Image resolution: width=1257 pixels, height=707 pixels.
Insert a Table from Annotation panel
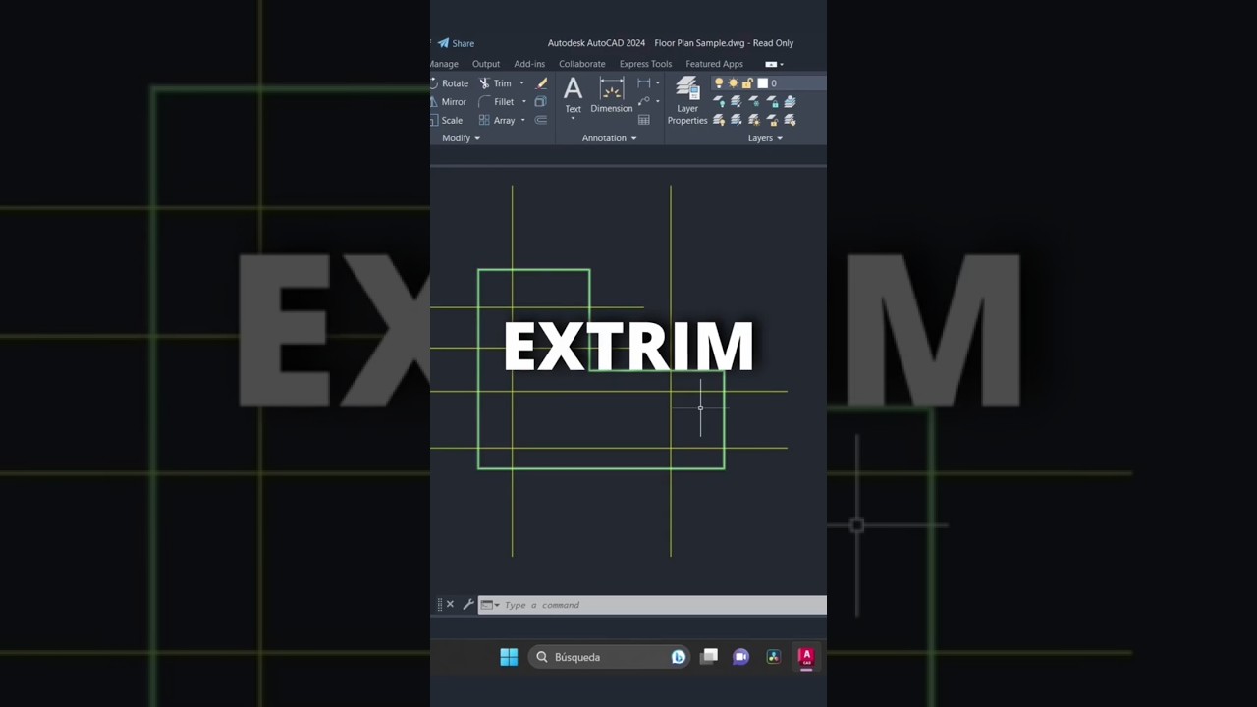click(x=644, y=120)
